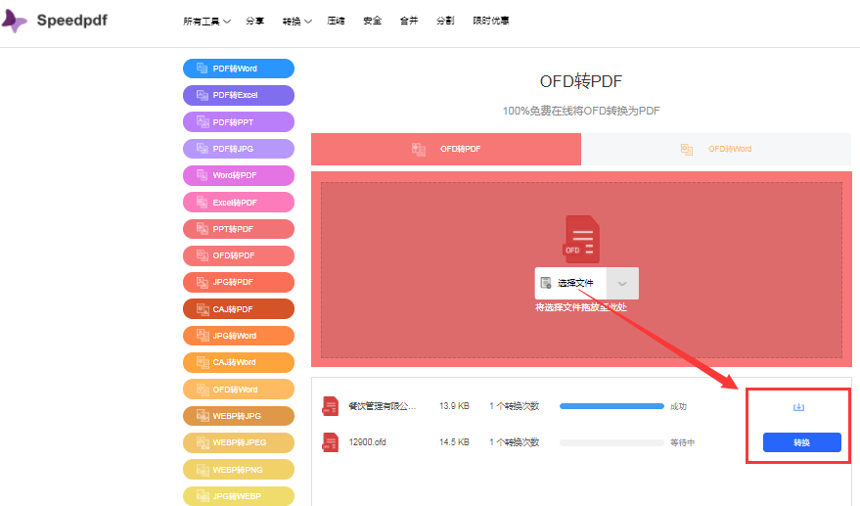Click the JPG转WEBP button icon

point(203,495)
